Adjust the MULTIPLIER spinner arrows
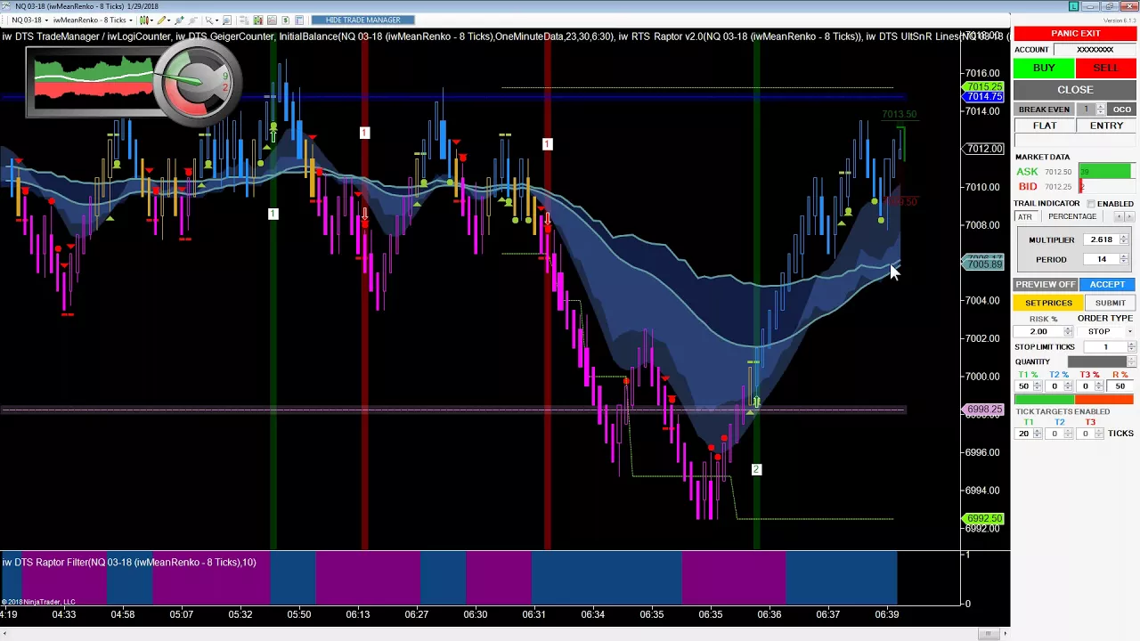Viewport: 1140px width, 641px height. (x=1124, y=239)
